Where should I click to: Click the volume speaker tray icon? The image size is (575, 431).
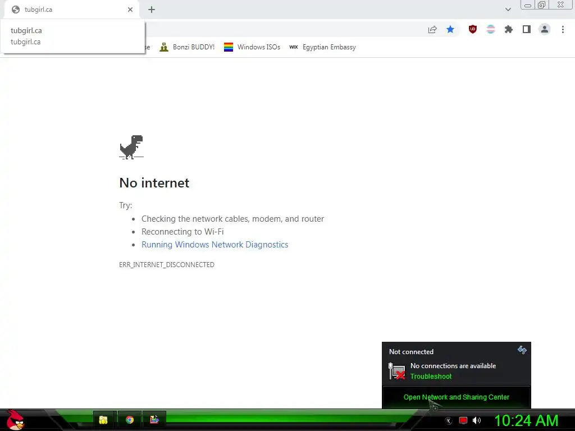477,420
